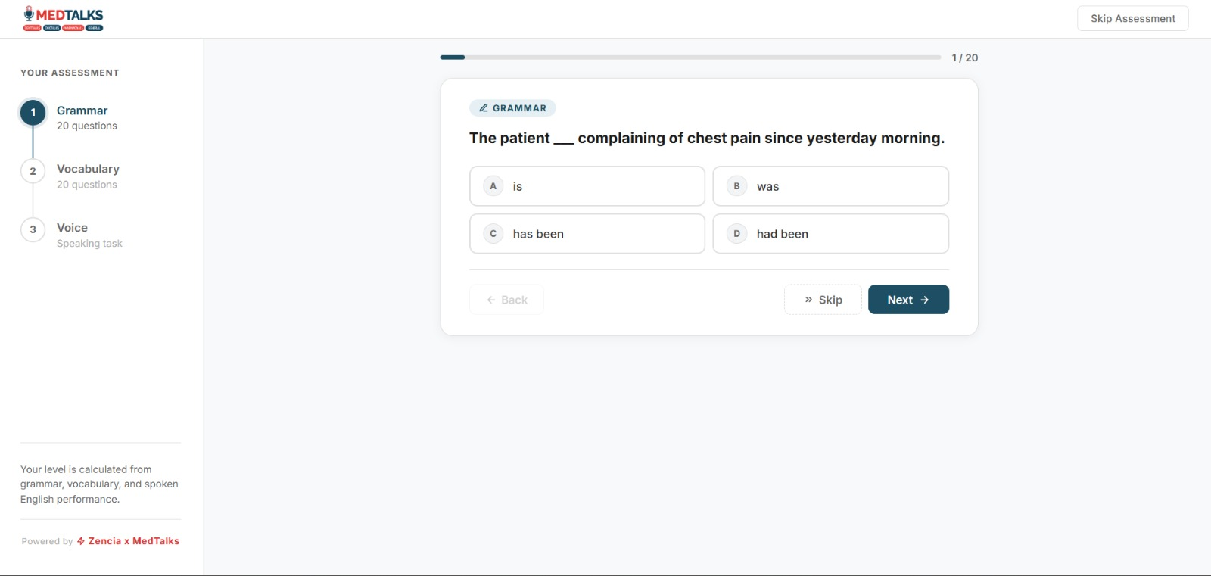Open the Voice speaking task section
The image size is (1211, 576).
click(73, 228)
